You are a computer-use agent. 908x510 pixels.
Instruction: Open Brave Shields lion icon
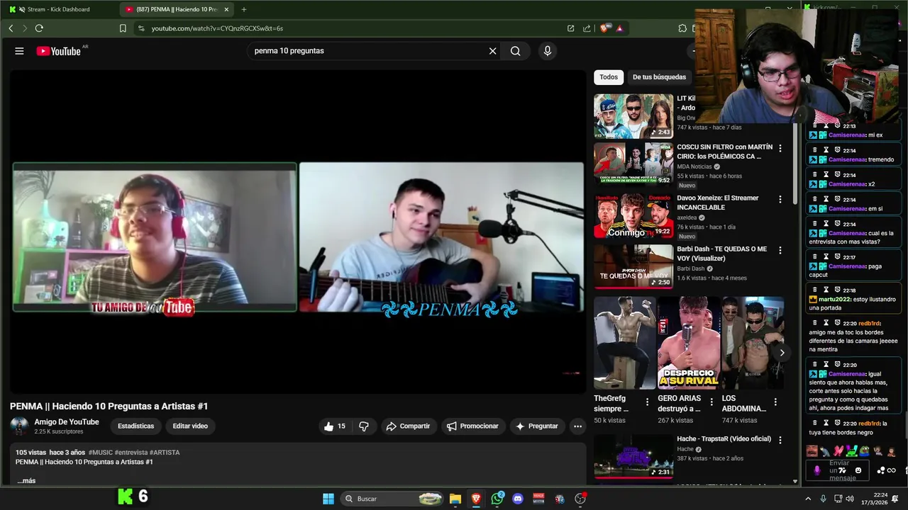coord(604,28)
